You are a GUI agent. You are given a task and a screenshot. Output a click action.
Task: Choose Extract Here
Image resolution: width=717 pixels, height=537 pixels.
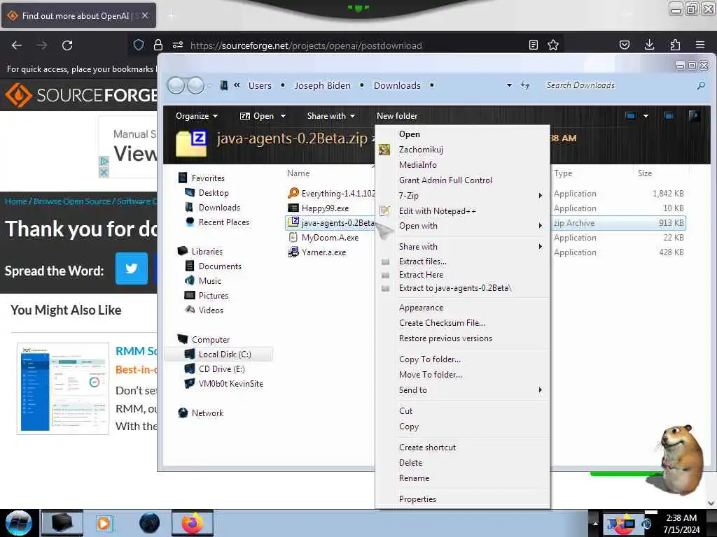pyautogui.click(x=462, y=274)
